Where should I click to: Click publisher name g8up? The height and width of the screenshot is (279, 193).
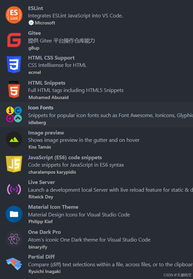pyautogui.click(x=34, y=48)
